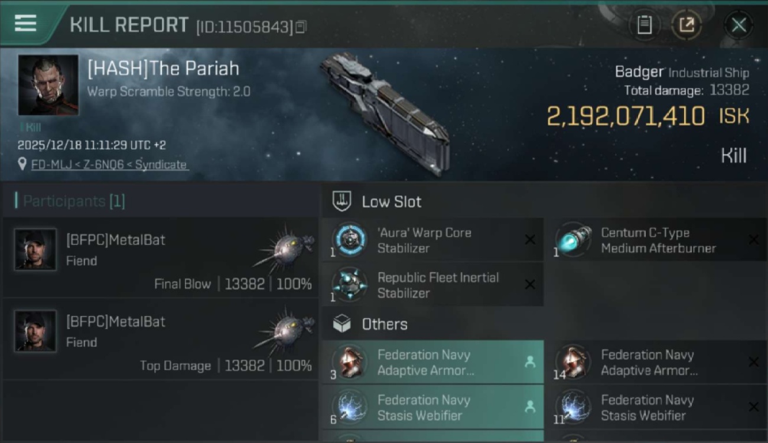768x443 pixels.
Task: Click the clipboard report icon
Action: (644, 25)
